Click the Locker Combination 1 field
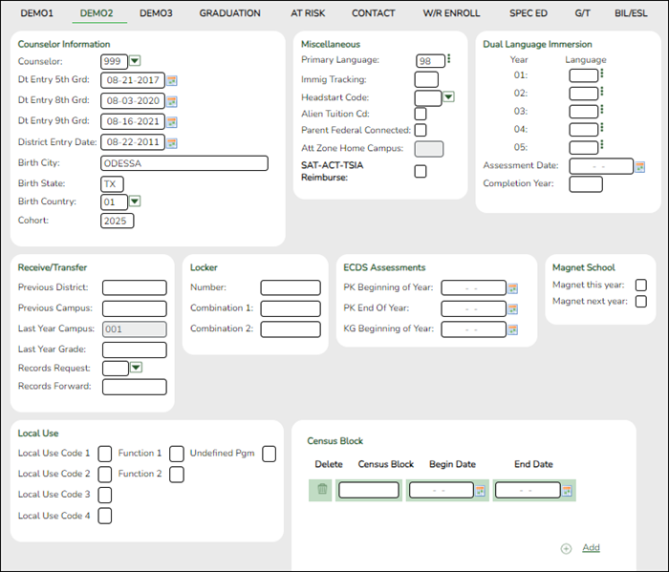Image resolution: width=669 pixels, height=572 pixels. 291,308
